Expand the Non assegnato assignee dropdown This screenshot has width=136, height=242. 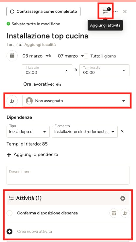click(x=76, y=101)
